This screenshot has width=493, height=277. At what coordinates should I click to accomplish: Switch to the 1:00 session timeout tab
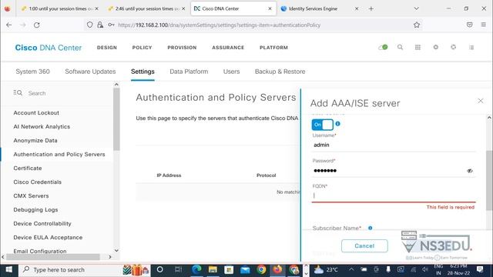pyautogui.click(x=60, y=8)
